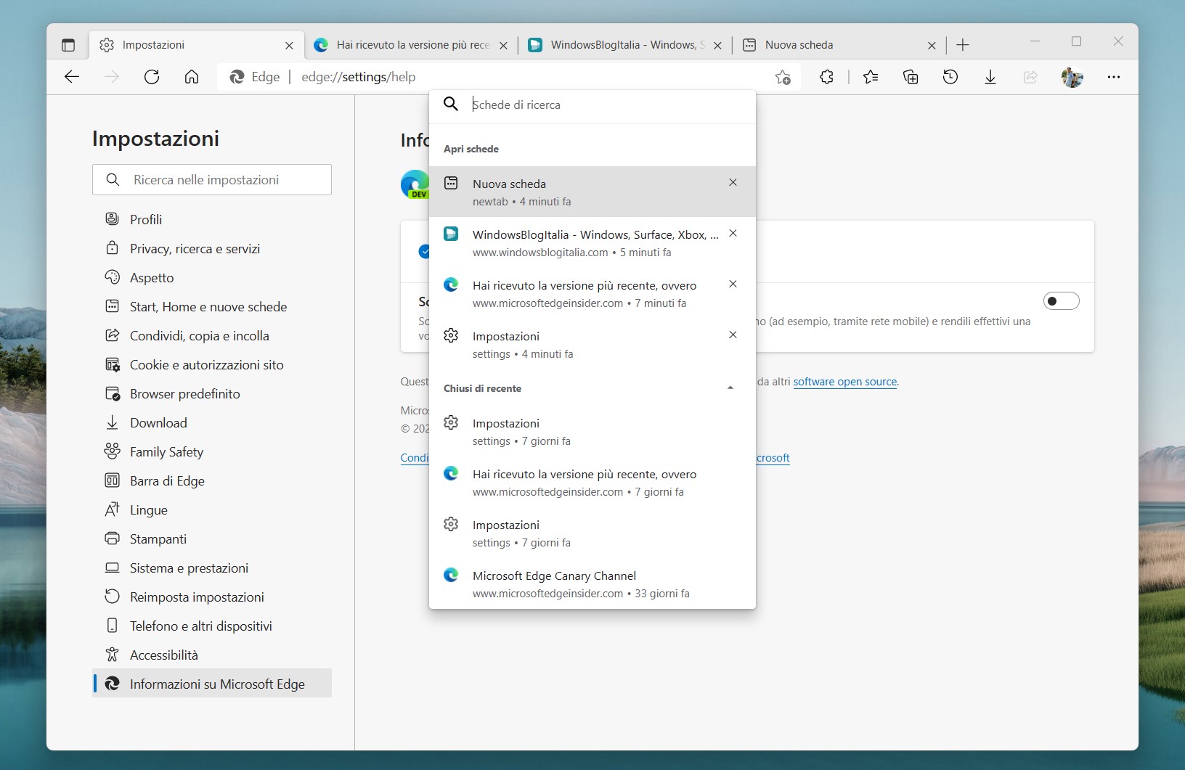This screenshot has width=1185, height=770.
Task: Close the WindowsBlogItalia tab in tab strip
Action: 717,45
